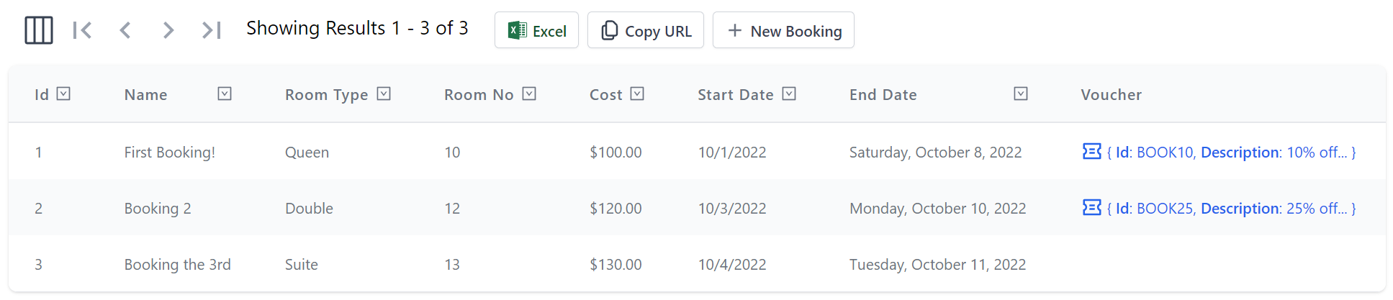Expand Cost column filter dropdown
Viewport: 1393px width, 300px height.
click(x=637, y=94)
